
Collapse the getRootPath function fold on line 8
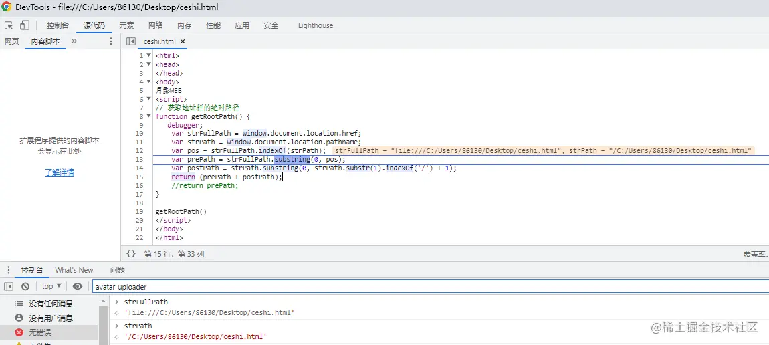pos(148,116)
